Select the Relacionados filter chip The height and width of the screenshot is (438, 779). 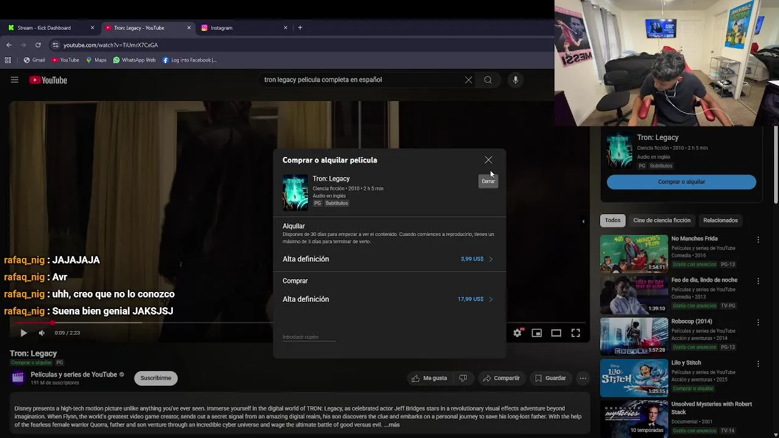721,220
